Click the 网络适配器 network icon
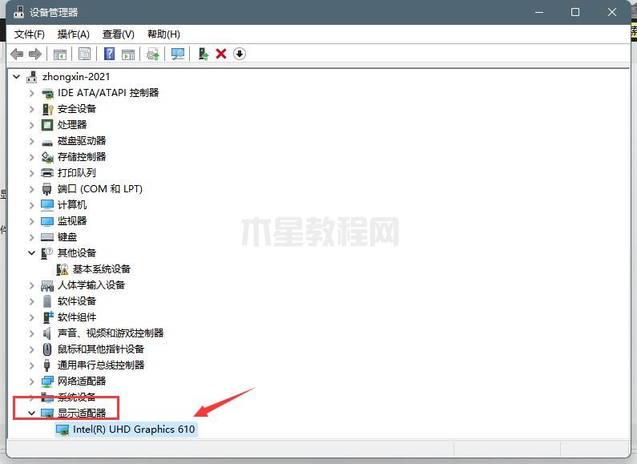This screenshot has height=464, width=637. [47, 381]
